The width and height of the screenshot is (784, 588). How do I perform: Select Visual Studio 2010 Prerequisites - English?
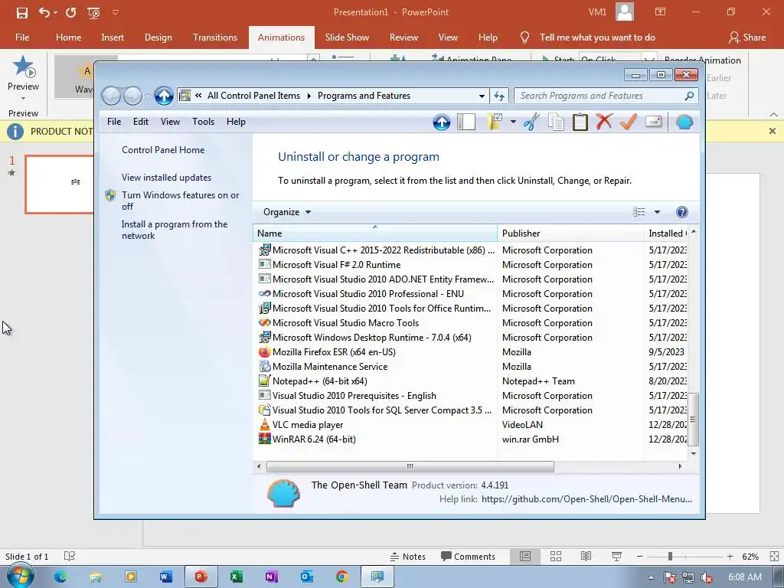pos(354,396)
